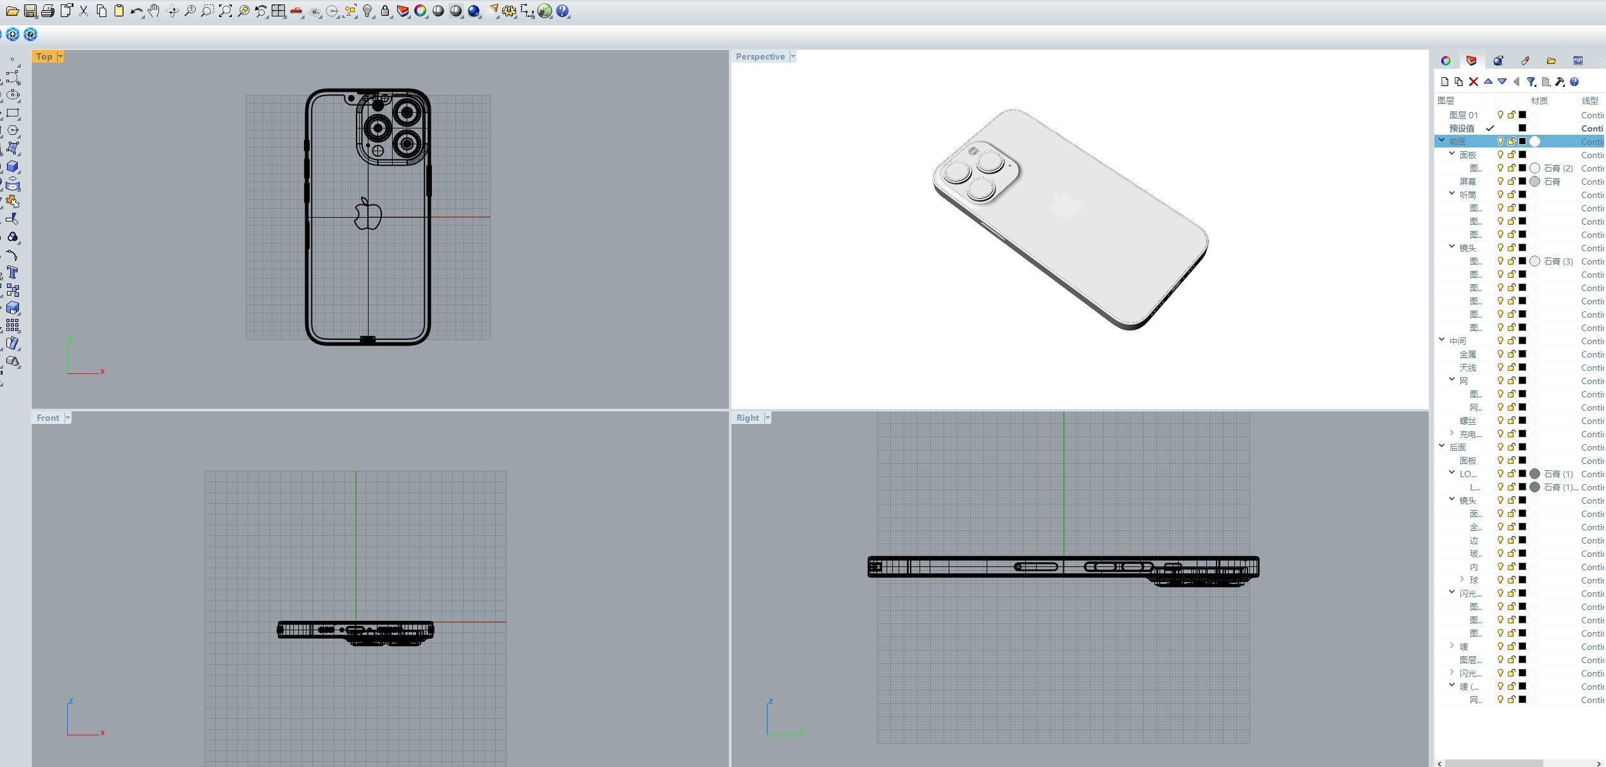The width and height of the screenshot is (1606, 767).
Task: Select the Text tool in left toolbar
Action: [13, 273]
